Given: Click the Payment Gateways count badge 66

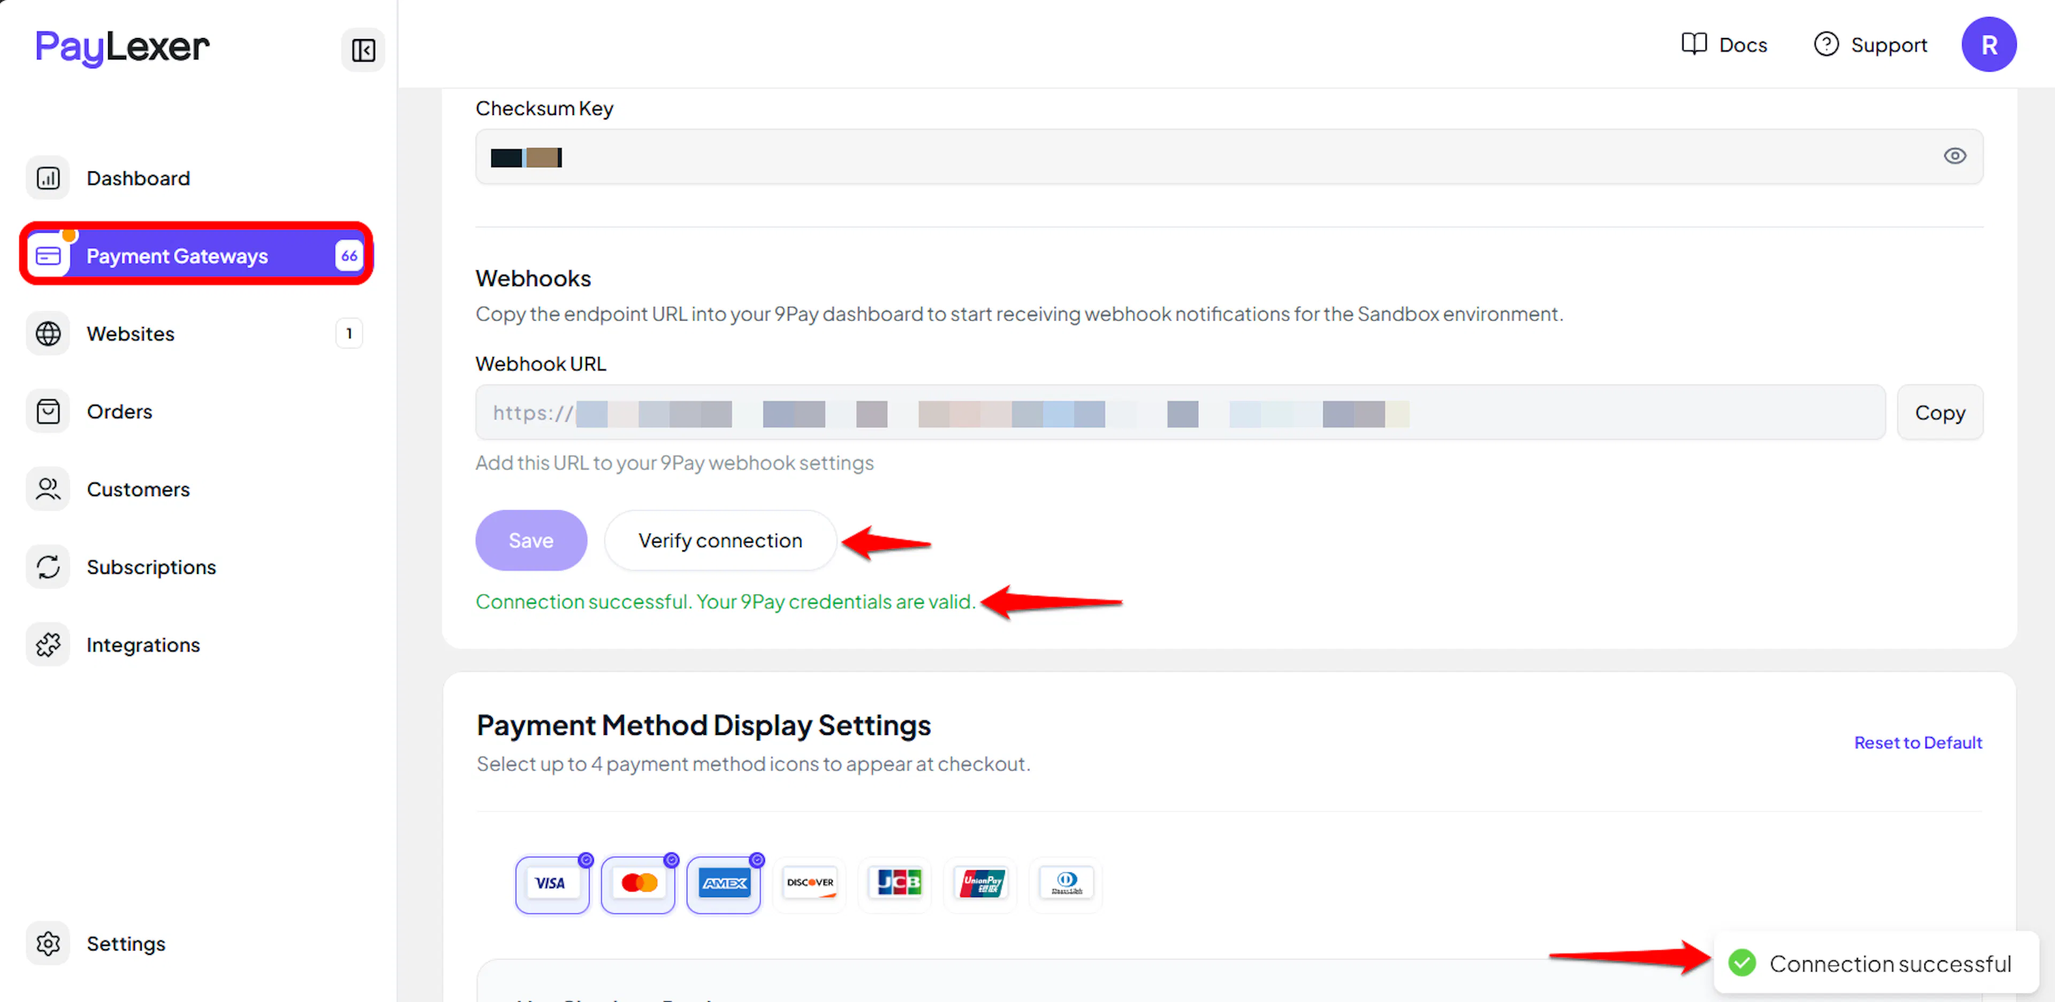Looking at the screenshot, I should 349,256.
